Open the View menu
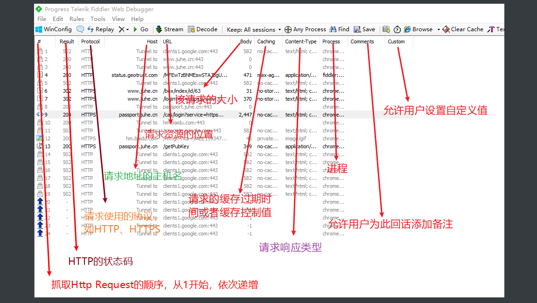The width and height of the screenshot is (537, 303). click(118, 19)
